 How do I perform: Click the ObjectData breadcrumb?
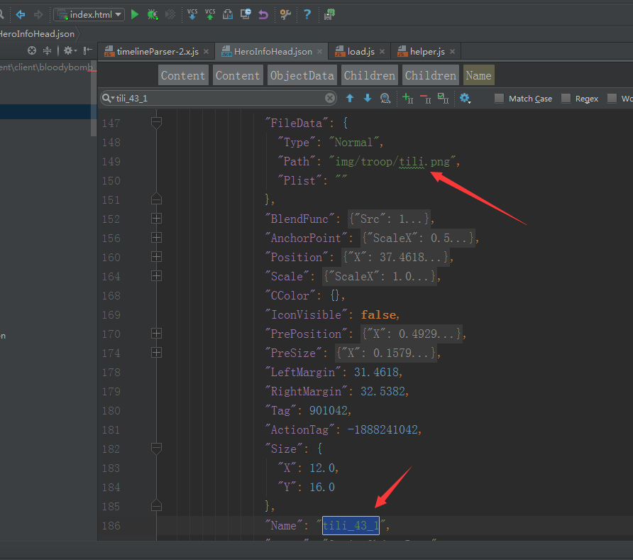[x=302, y=75]
